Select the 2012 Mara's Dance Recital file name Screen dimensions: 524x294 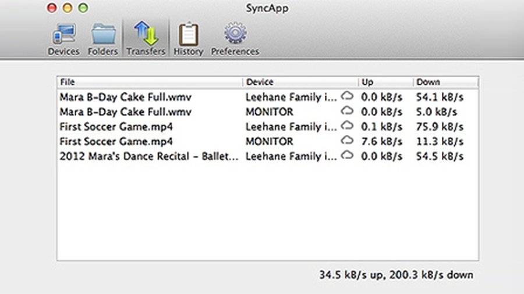pyautogui.click(x=149, y=156)
